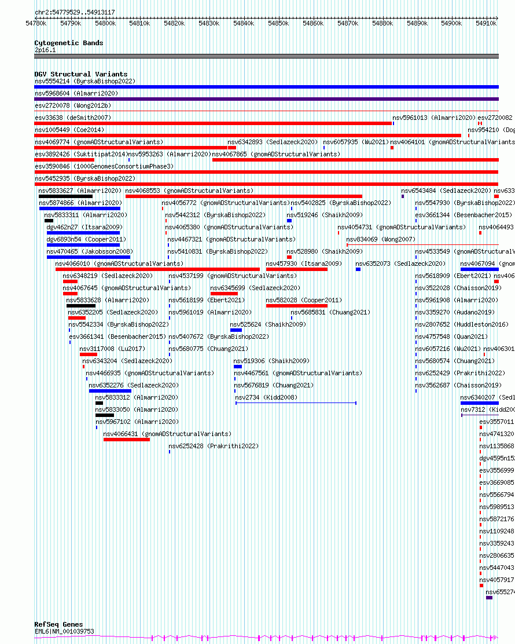Screen dimensions: 515x644
Task: Open variant nsv525624 (Shaikh2009)
Action: coord(268,324)
